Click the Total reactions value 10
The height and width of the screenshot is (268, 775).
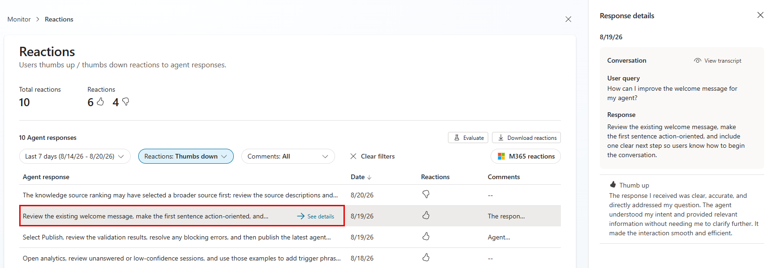[24, 102]
